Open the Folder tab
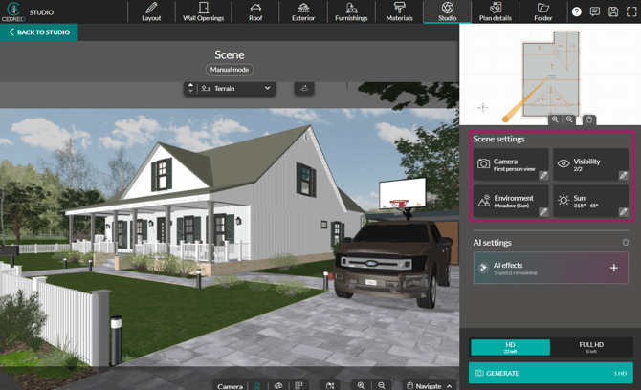641x390 pixels. tap(542, 11)
